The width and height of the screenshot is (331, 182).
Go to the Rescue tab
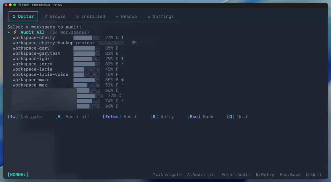click(126, 17)
